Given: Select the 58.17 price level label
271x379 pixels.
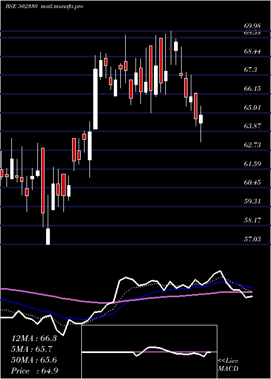Looking at the screenshot, I should click(252, 220).
